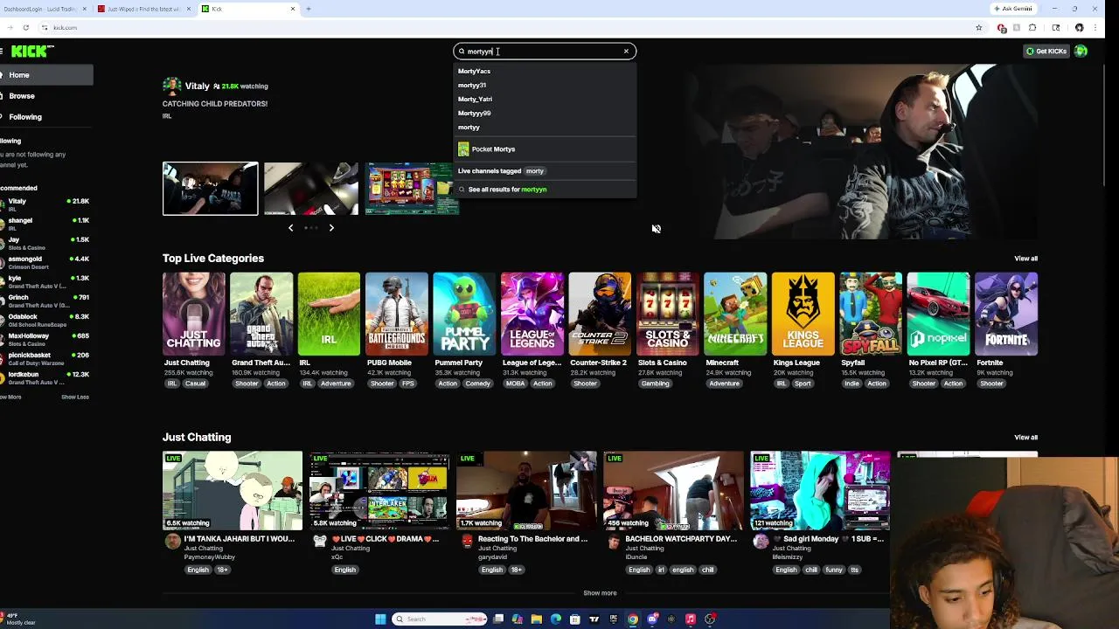1119x629 pixels.
Task: Open the Reacting To The Bachelor stream
Action: click(x=526, y=491)
